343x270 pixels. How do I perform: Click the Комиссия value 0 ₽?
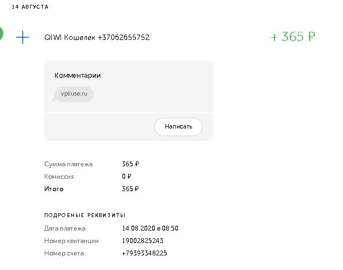[x=127, y=177]
